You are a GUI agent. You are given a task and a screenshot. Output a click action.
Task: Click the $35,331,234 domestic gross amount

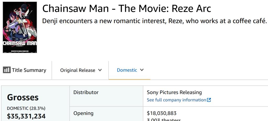[26, 116]
